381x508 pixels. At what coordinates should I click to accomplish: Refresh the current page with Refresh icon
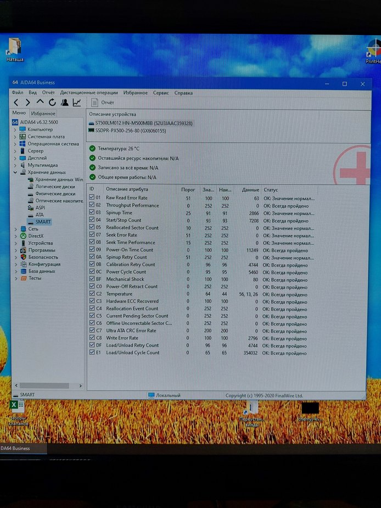point(52,102)
